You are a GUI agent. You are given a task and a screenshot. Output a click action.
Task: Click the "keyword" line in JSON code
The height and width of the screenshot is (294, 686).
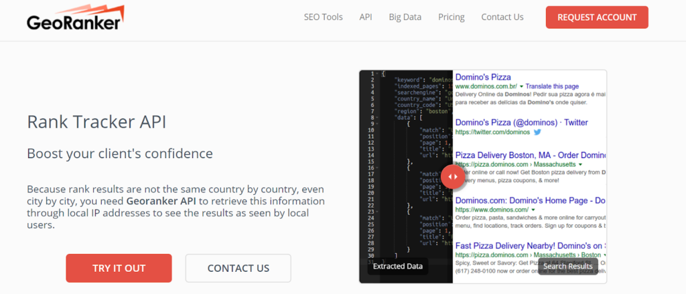click(x=423, y=80)
